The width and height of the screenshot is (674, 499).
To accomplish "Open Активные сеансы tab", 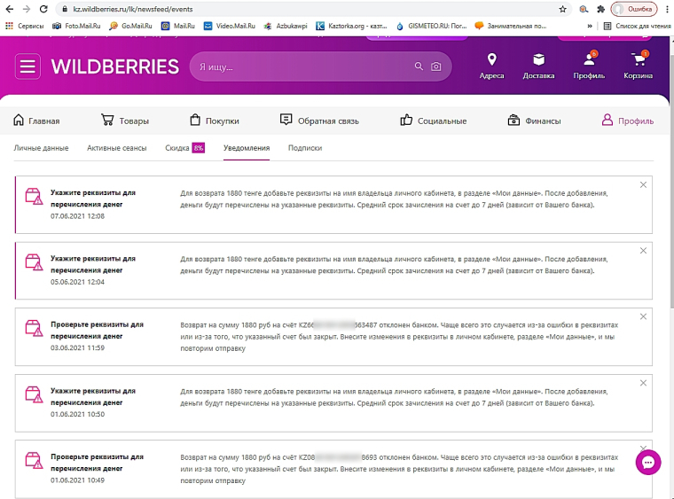I will pos(117,148).
